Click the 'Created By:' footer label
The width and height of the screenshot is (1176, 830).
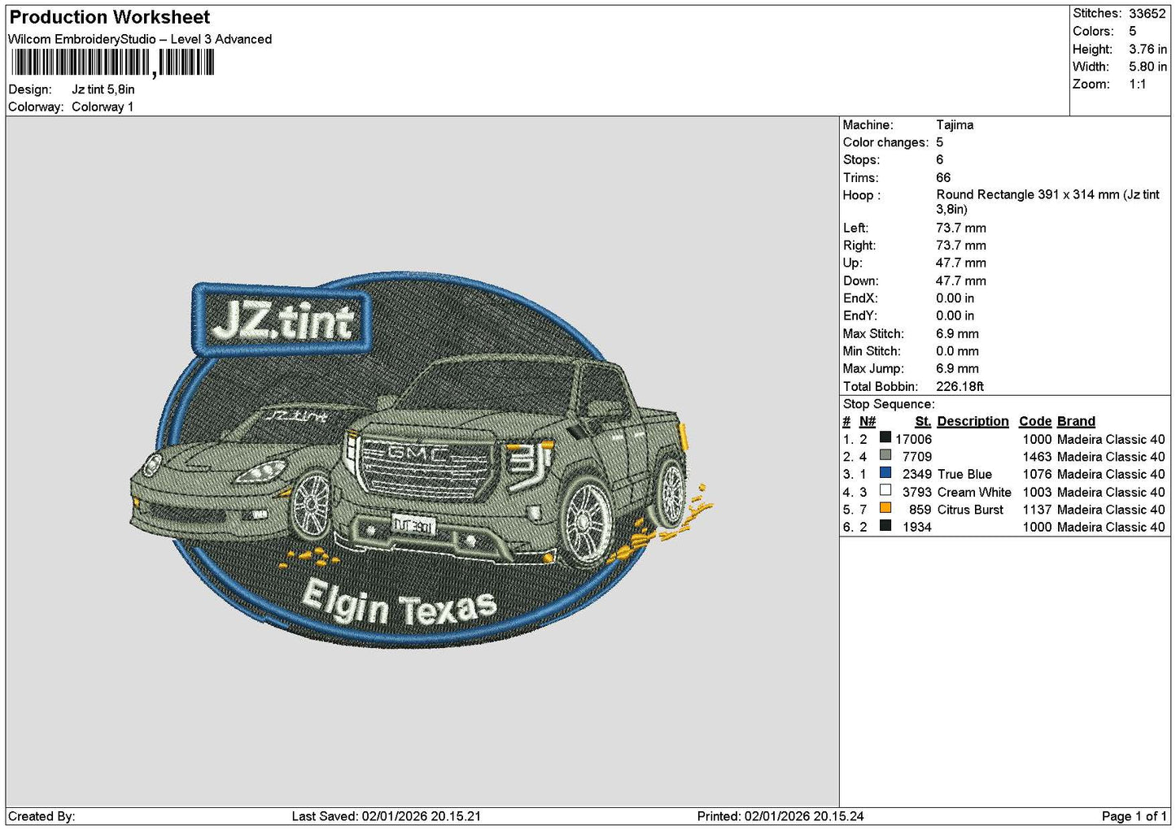(42, 816)
